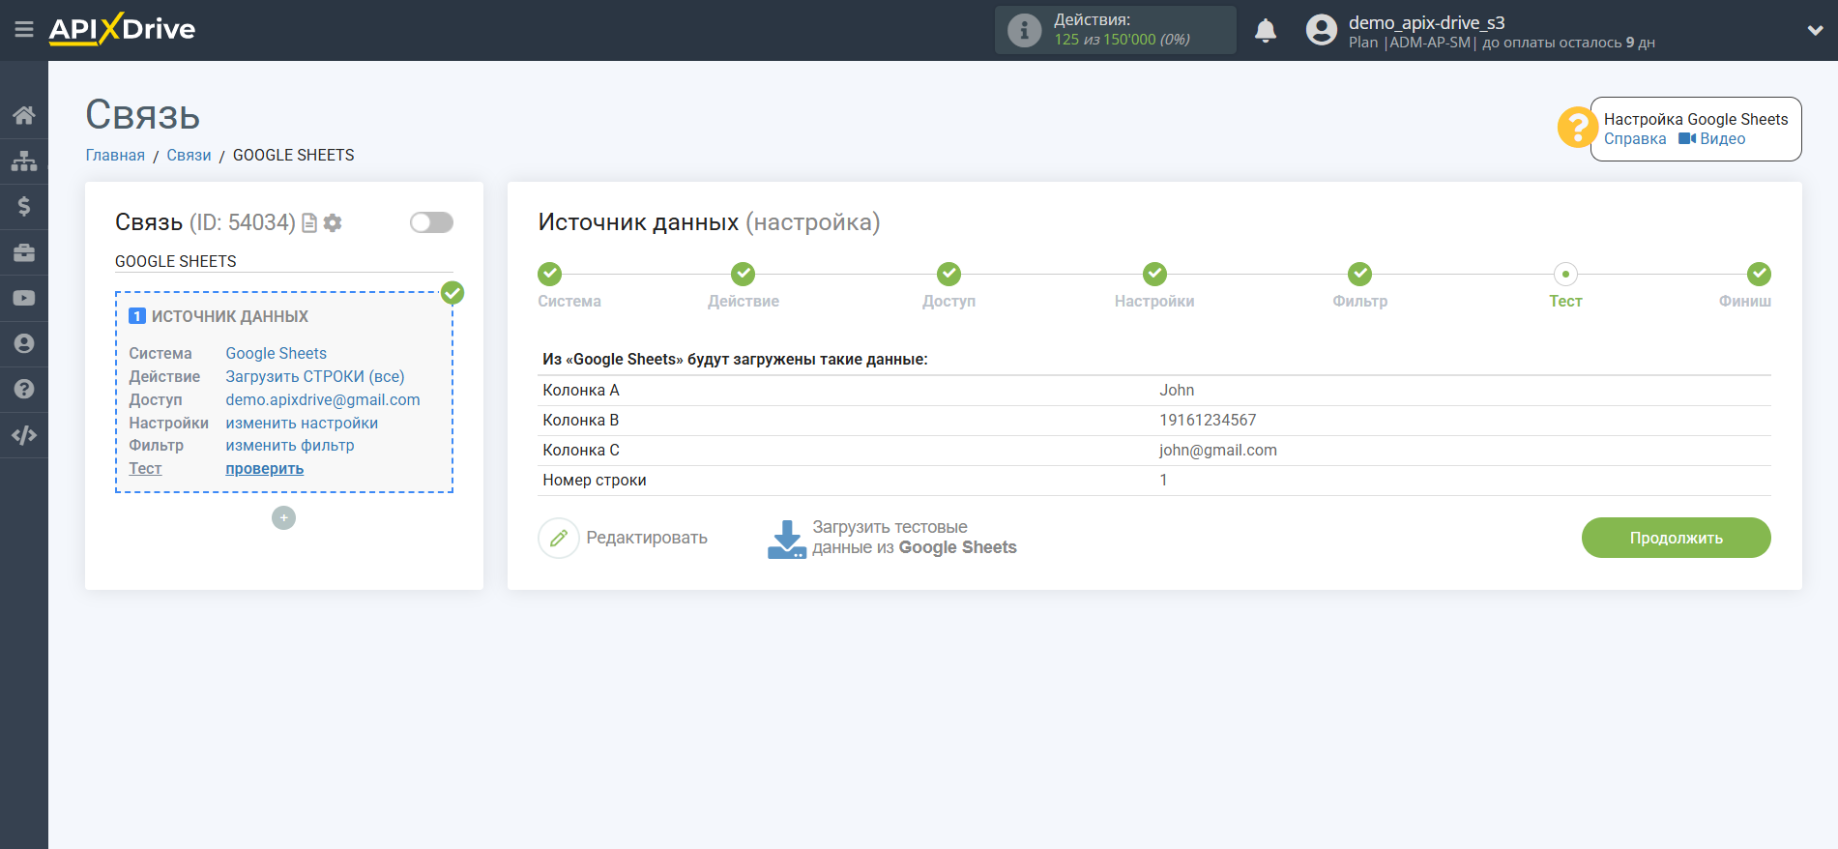Viewport: 1838px width, 849px height.
Task: Select the john@gmail.com value
Action: (x=1218, y=450)
